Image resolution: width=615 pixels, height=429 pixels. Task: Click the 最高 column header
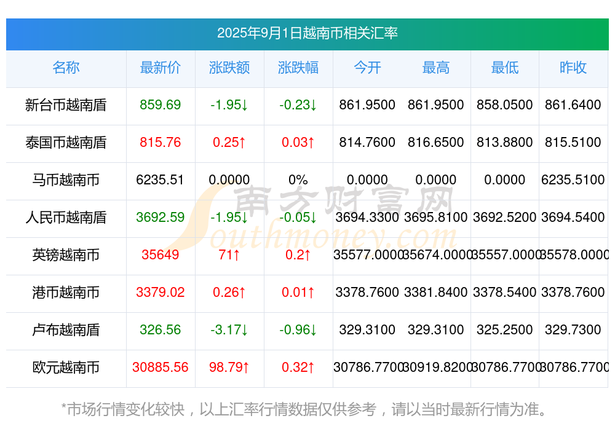[x=436, y=68]
